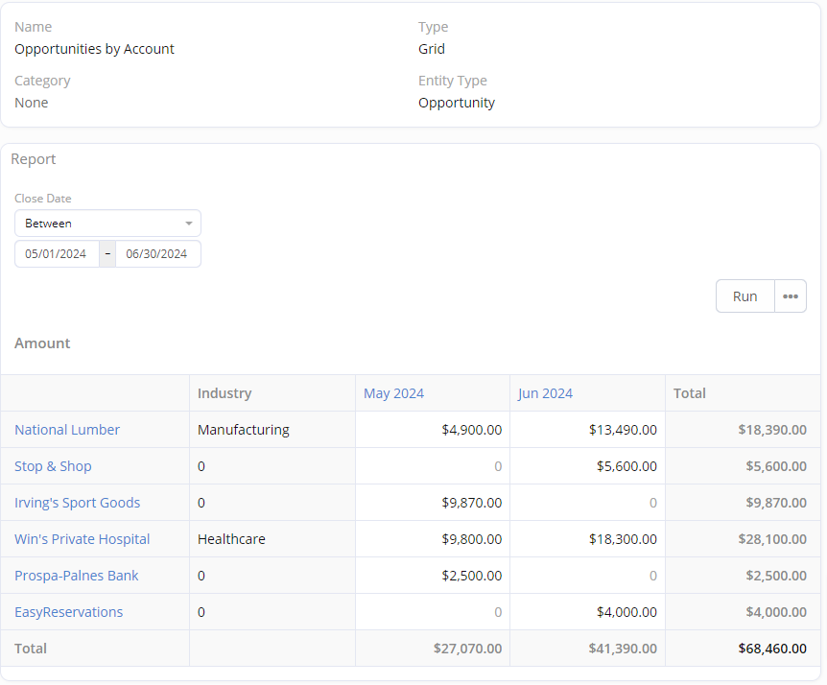Open the Prospa-Palnes Bank account link

76,576
